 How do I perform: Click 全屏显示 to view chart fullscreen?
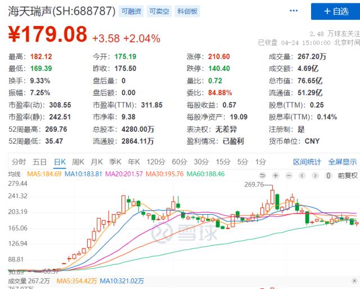coord(342,162)
